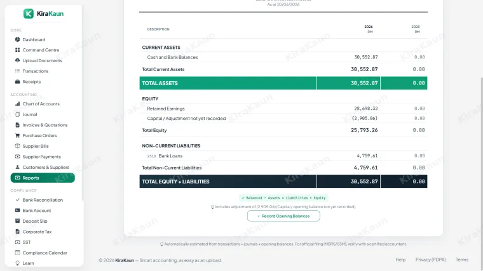Image resolution: width=483 pixels, height=271 pixels.
Task: Click the Purchase Orders cart icon
Action: click(x=18, y=135)
